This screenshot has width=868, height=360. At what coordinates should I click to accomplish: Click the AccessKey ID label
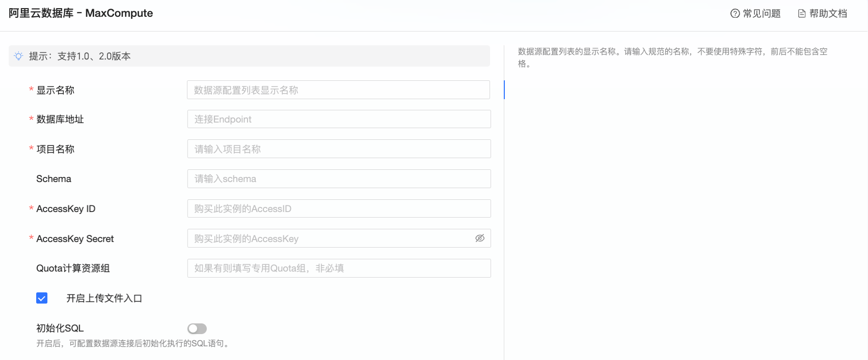coord(66,208)
